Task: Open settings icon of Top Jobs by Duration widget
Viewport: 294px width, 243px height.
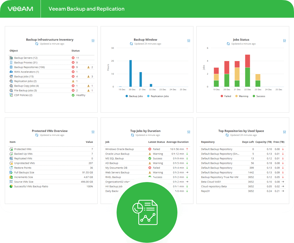Action: click(x=189, y=132)
